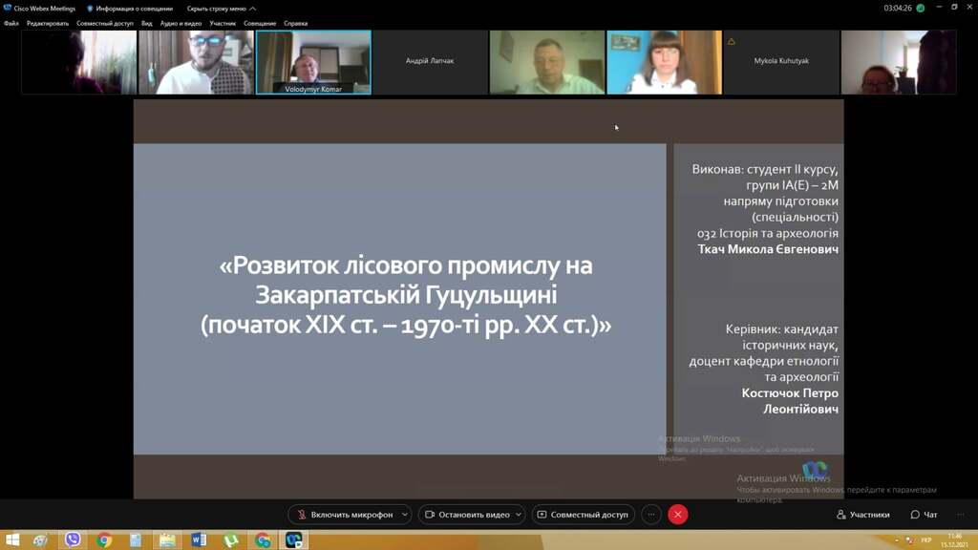Open the Участники participants panel
Screen dimensions: 978x550
pos(862,515)
